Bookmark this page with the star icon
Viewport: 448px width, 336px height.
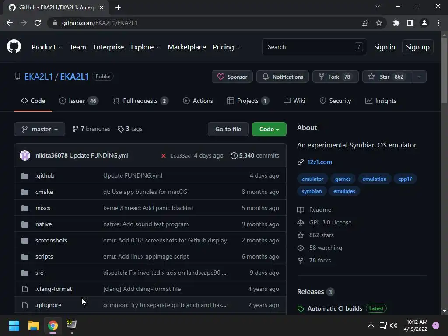(x=379, y=23)
